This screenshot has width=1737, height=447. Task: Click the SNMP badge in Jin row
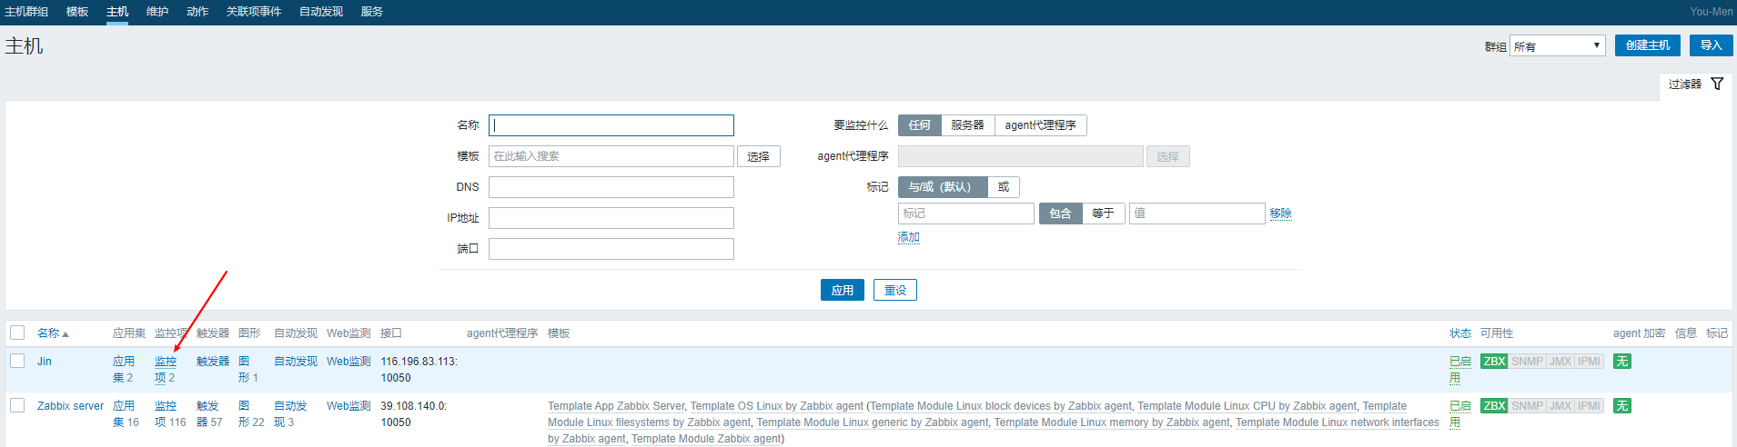(1527, 362)
